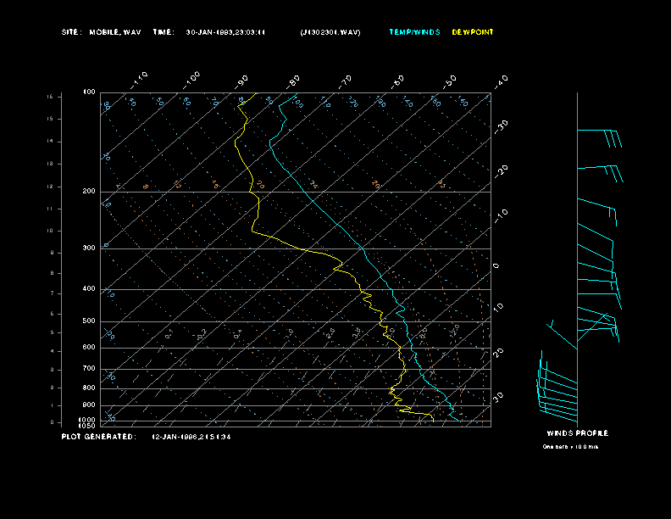Click the 200 pressure level label
This screenshot has height=519, width=671.
click(89, 192)
